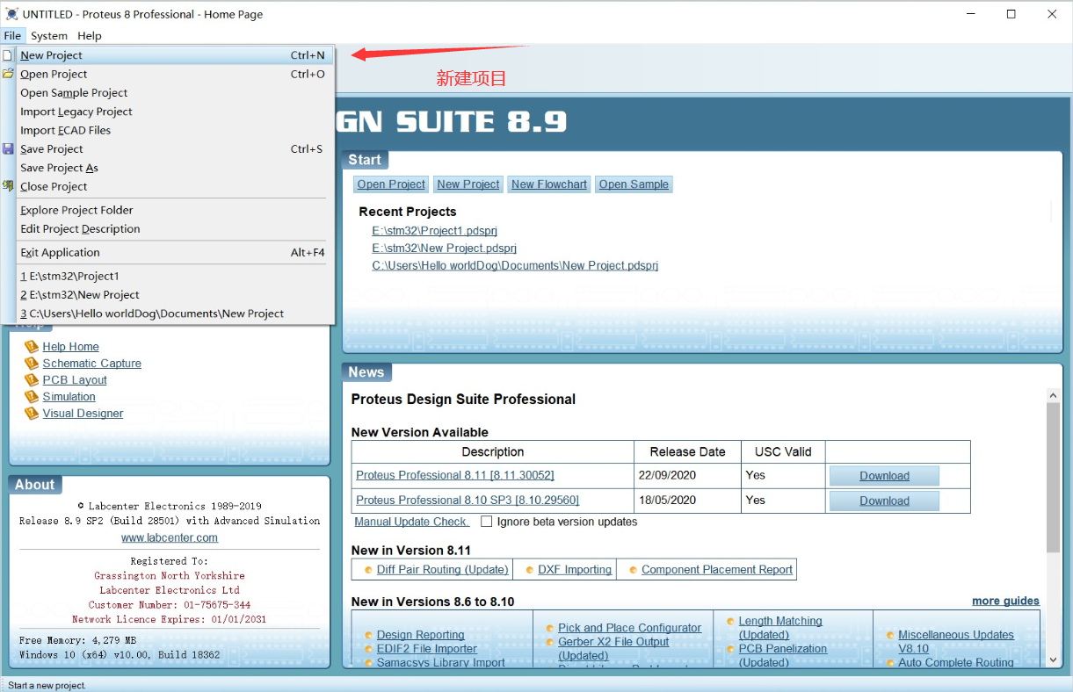1073x692 pixels.
Task: Click the book icon beside Simulation
Action: [x=32, y=397]
